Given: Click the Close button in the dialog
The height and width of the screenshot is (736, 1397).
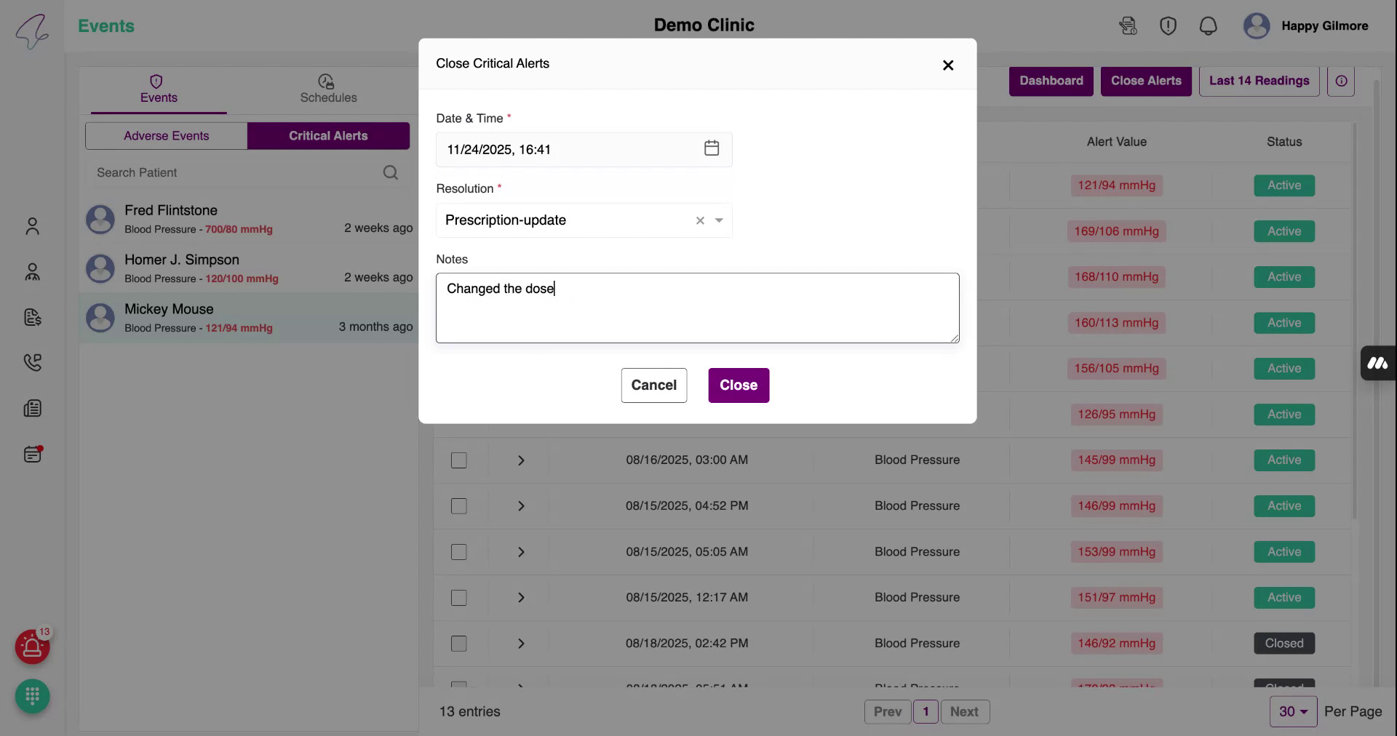Looking at the screenshot, I should pyautogui.click(x=739, y=385).
